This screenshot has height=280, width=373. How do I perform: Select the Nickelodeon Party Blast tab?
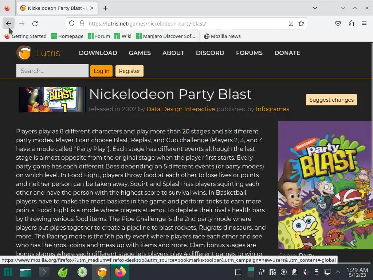57,8
